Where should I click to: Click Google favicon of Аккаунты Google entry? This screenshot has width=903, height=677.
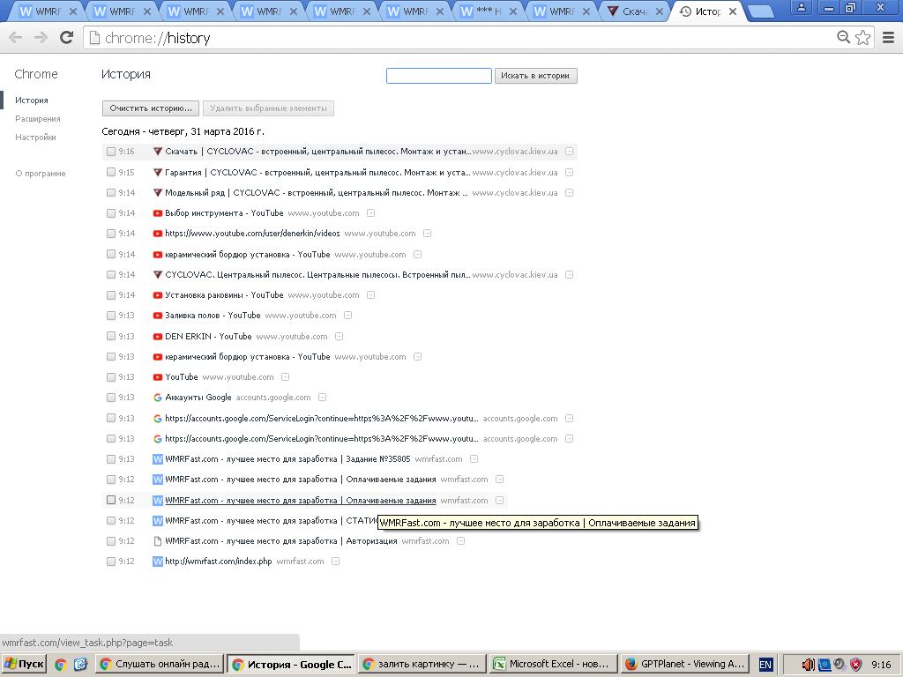click(157, 398)
